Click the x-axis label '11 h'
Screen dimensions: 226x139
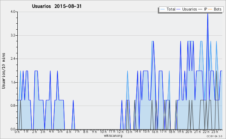(x=112, y=131)
